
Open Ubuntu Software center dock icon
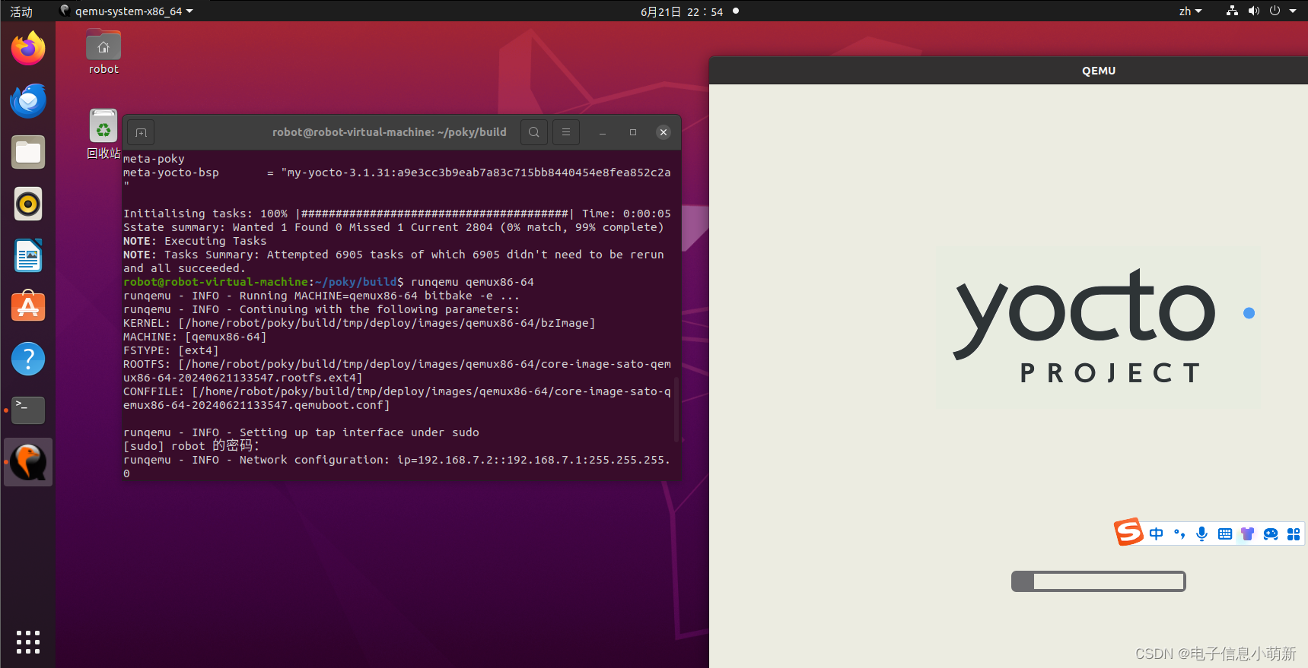click(28, 307)
